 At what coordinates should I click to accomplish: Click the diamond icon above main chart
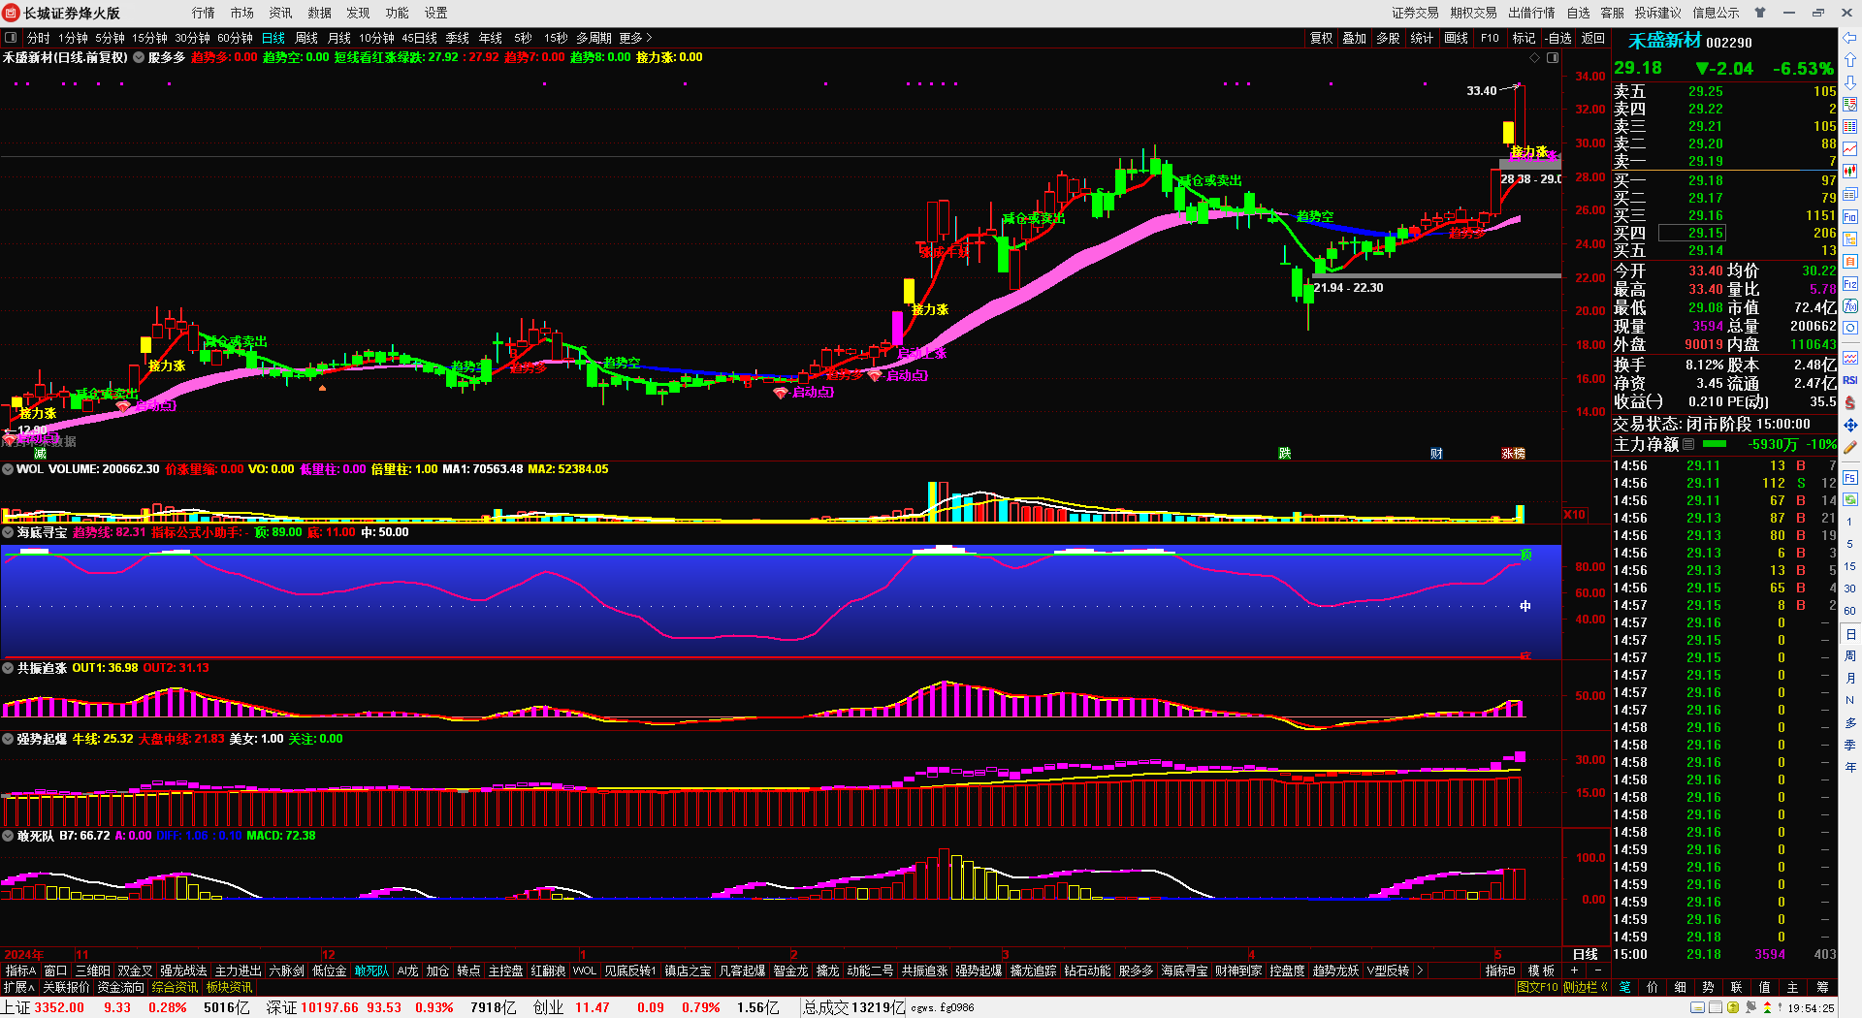point(1535,58)
